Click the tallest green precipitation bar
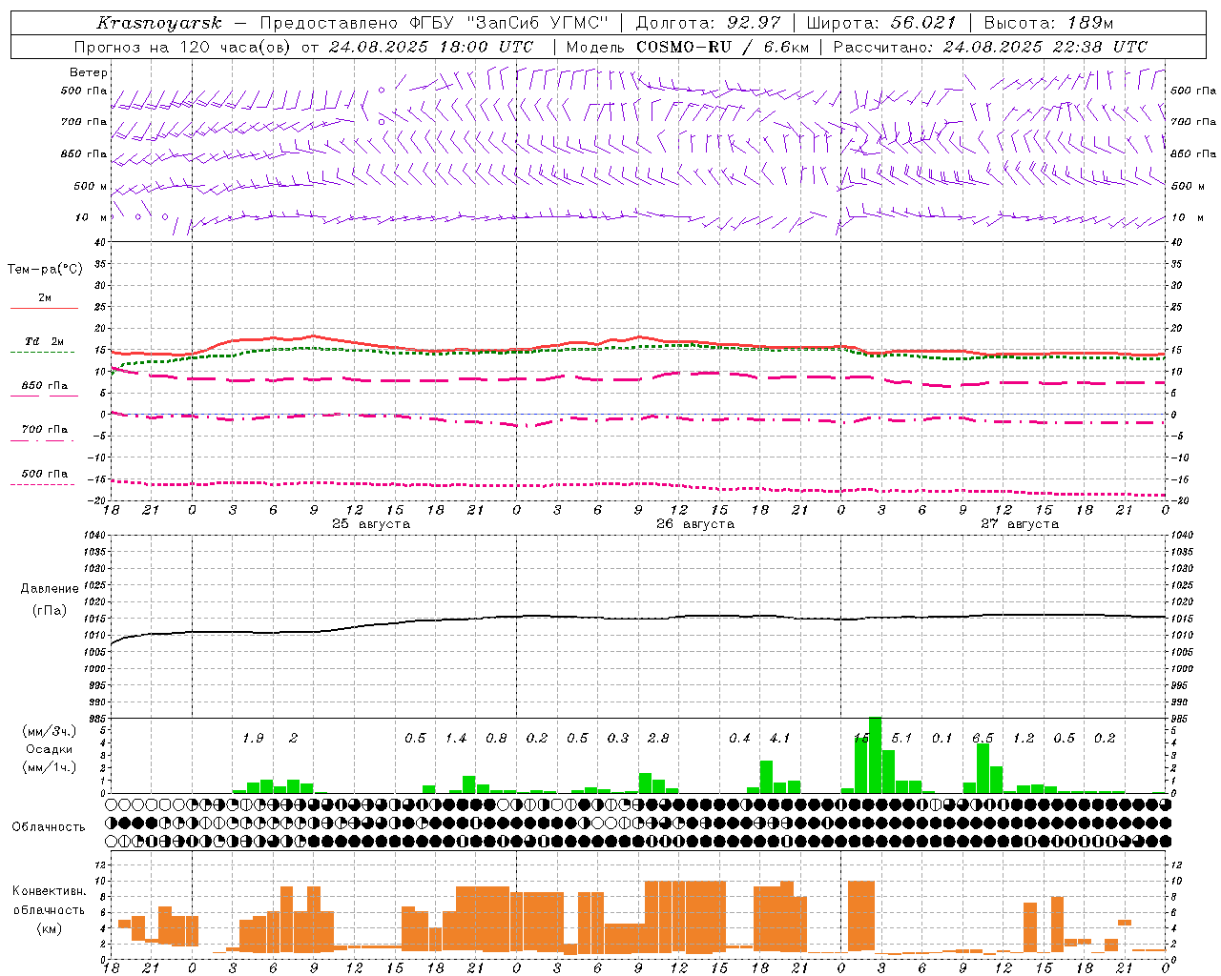The width and height of the screenshot is (1221, 976). 875,755
